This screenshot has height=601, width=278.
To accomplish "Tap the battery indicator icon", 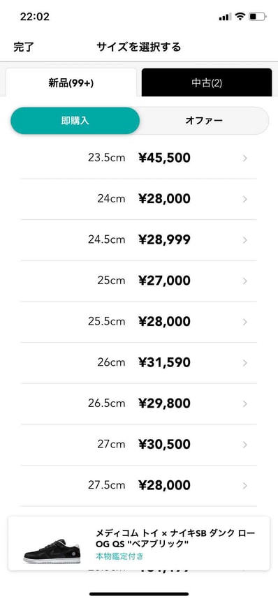I will pyautogui.click(x=257, y=17).
